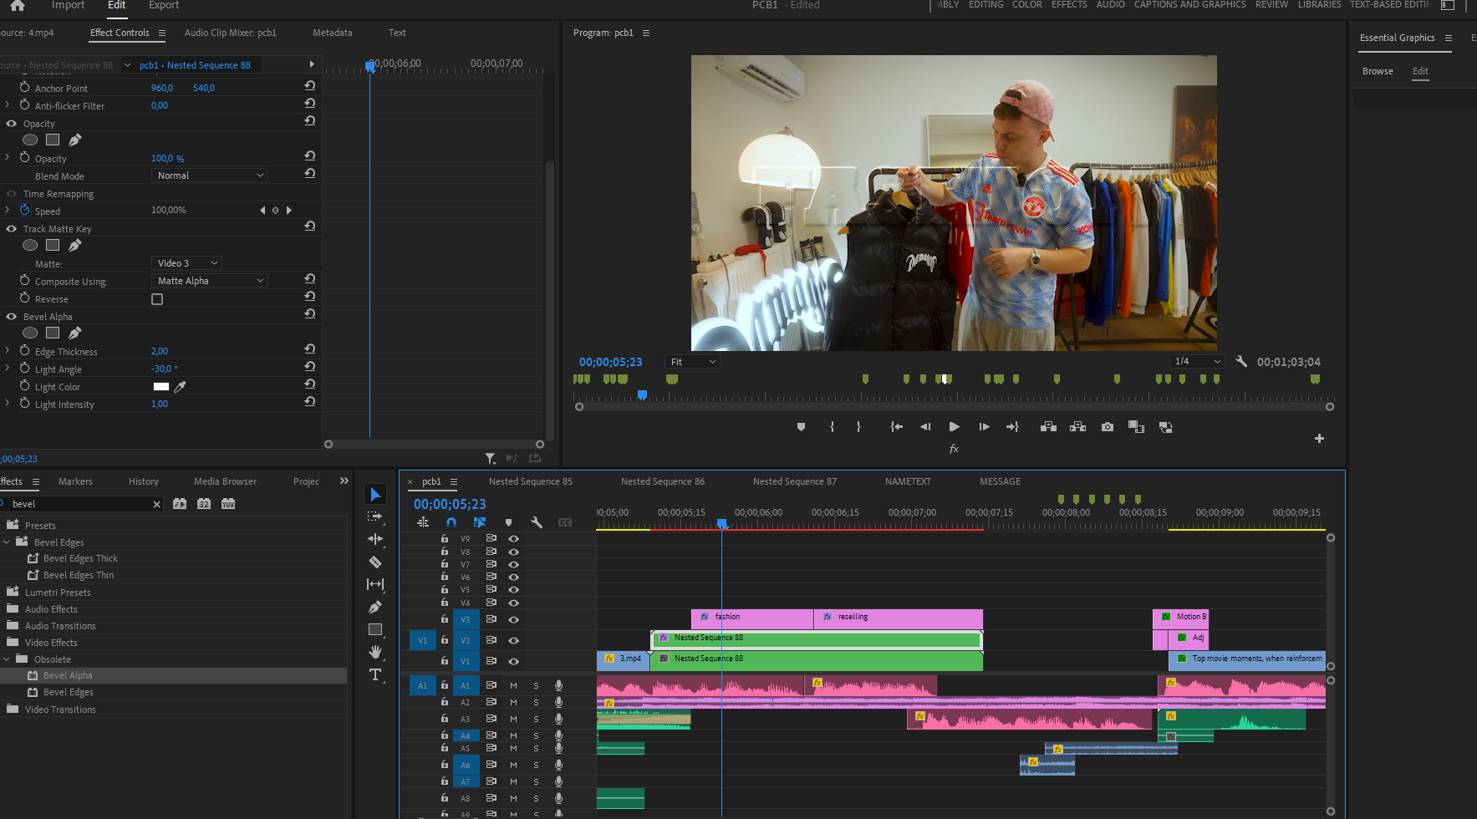Toggle Bevel Alpha effect on or off
This screenshot has width=1477, height=819.
point(12,317)
